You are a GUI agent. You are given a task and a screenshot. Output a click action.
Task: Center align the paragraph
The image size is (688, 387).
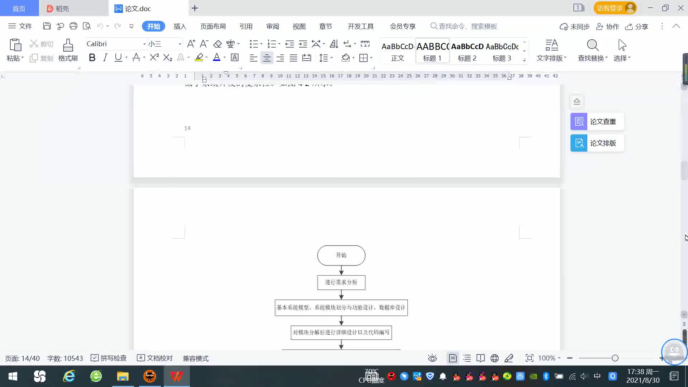pyautogui.click(x=267, y=58)
